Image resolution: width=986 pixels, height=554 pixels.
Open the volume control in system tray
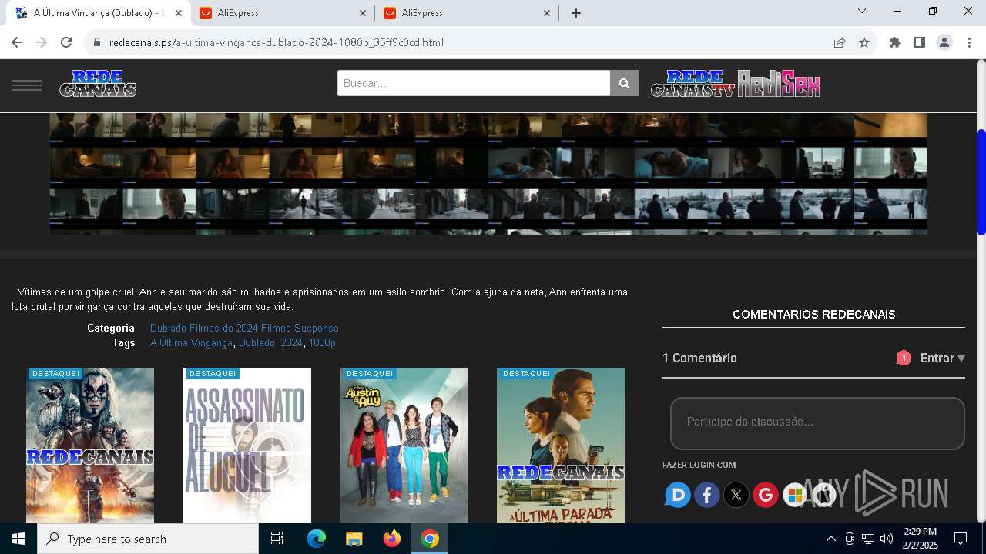(x=887, y=539)
